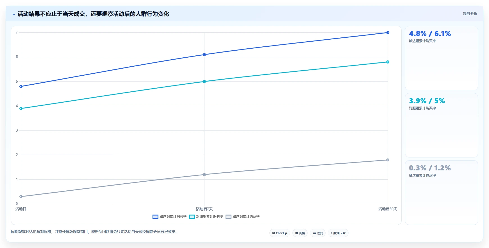This screenshot has width=489, height=248.
Task: Click the y-axis label 1
Action: click(x=17, y=179)
